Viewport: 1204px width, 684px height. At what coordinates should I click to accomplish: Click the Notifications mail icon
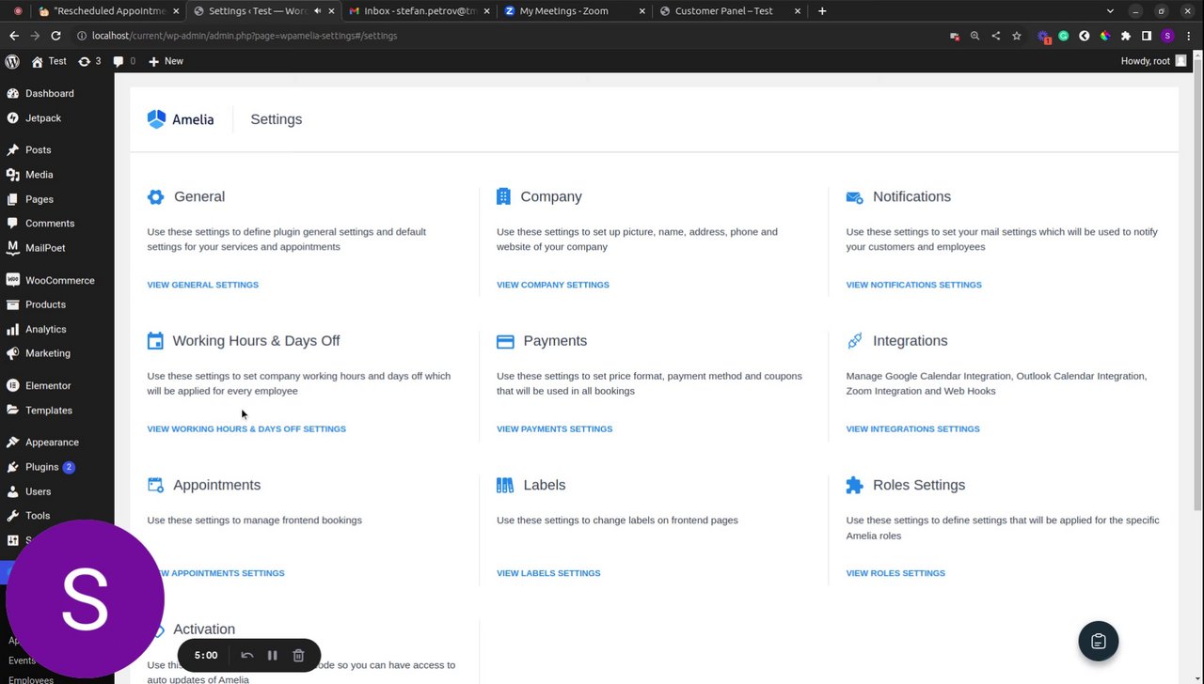[x=854, y=197]
